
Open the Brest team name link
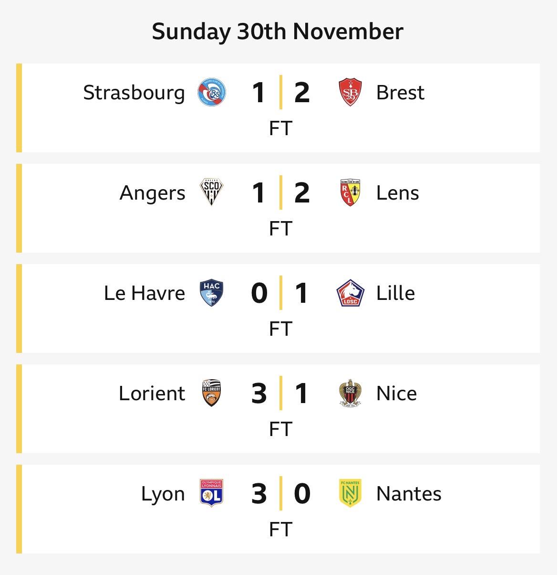(x=400, y=93)
